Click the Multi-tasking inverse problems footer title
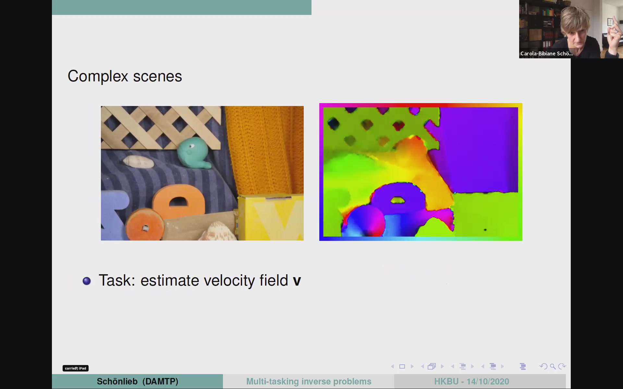 coord(309,382)
